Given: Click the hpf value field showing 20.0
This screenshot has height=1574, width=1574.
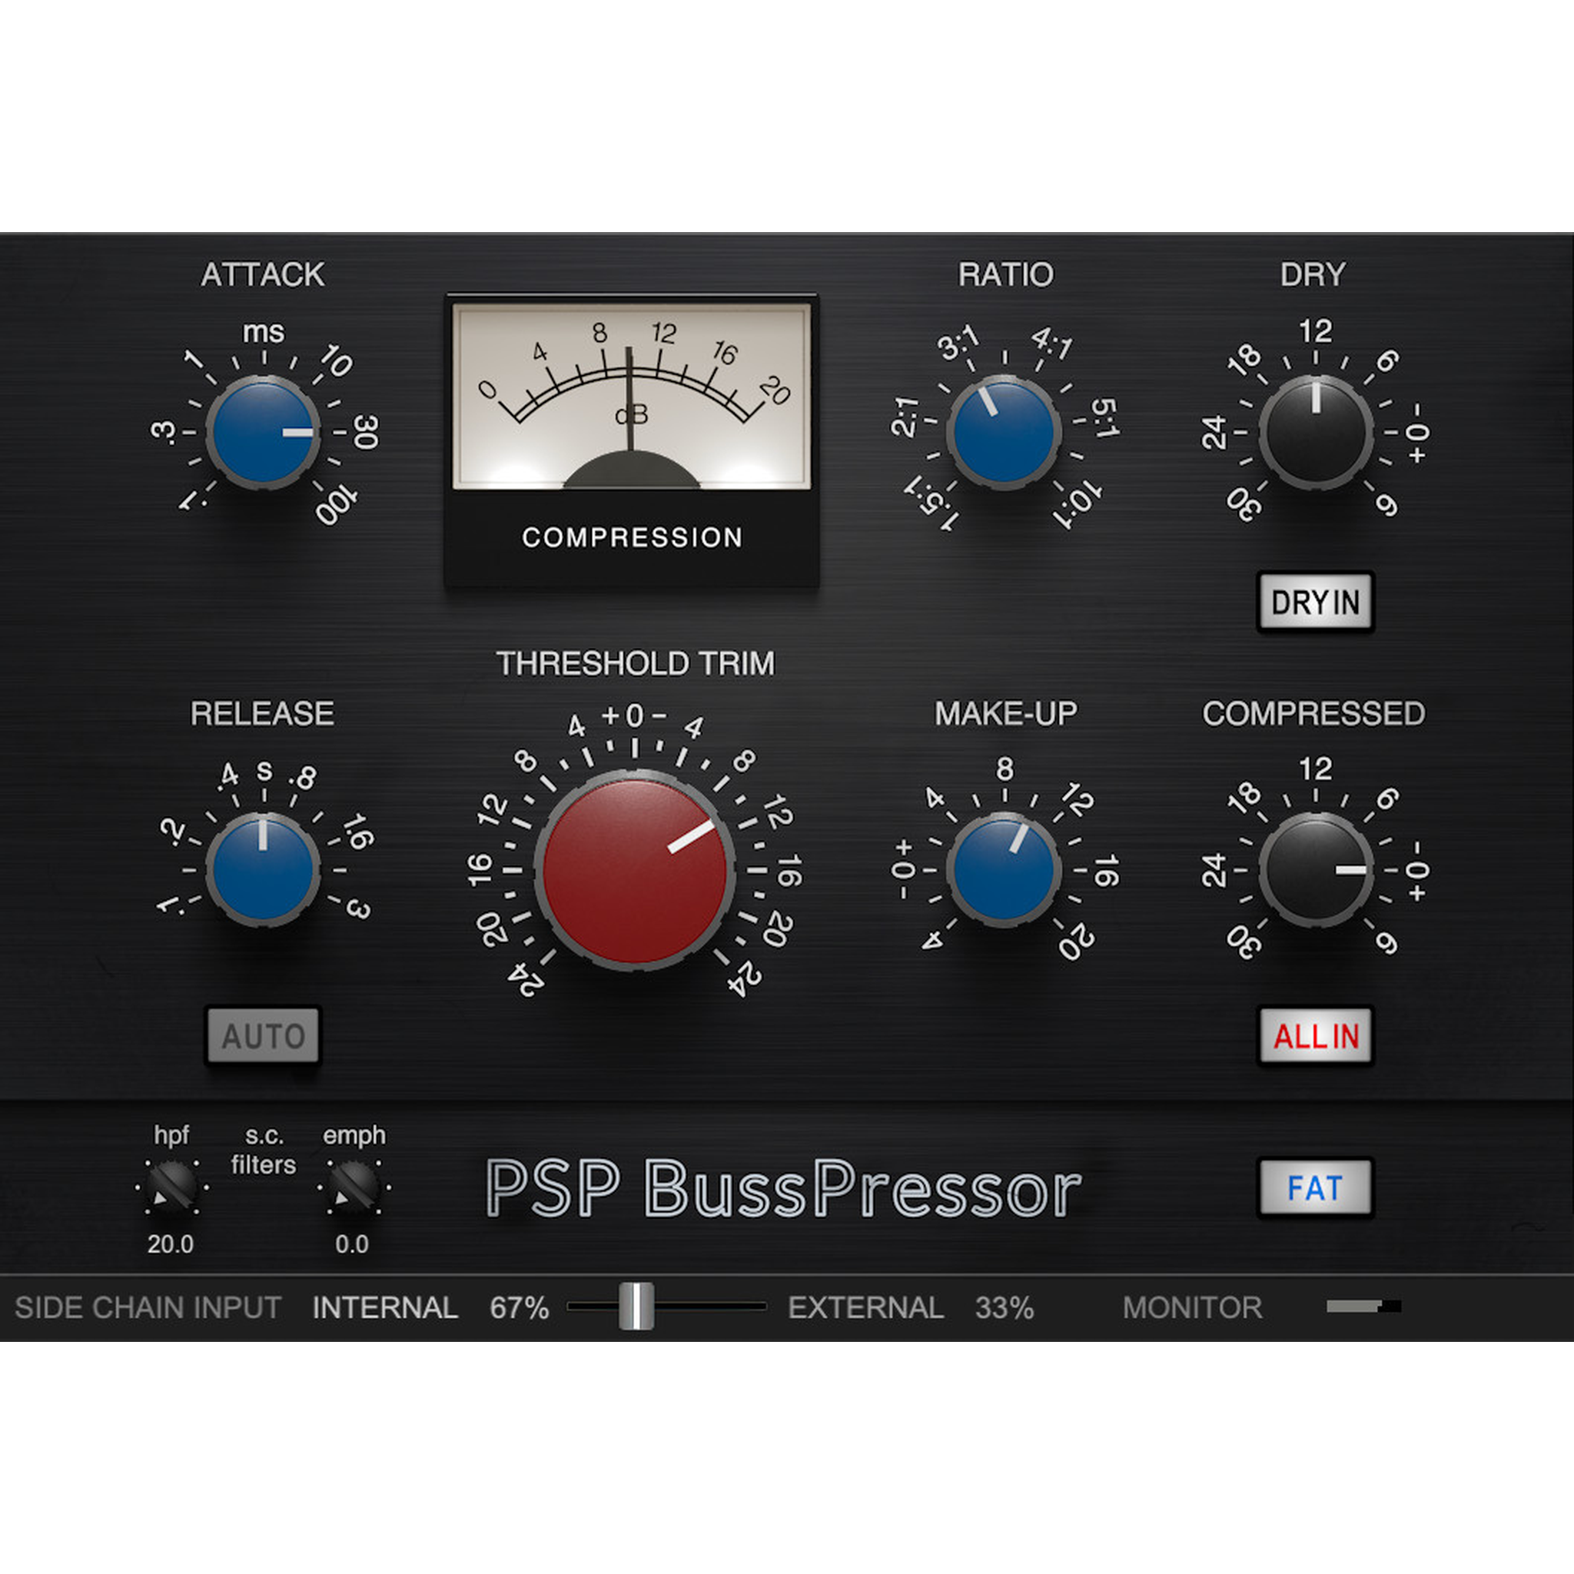Looking at the screenshot, I should point(171,1244).
